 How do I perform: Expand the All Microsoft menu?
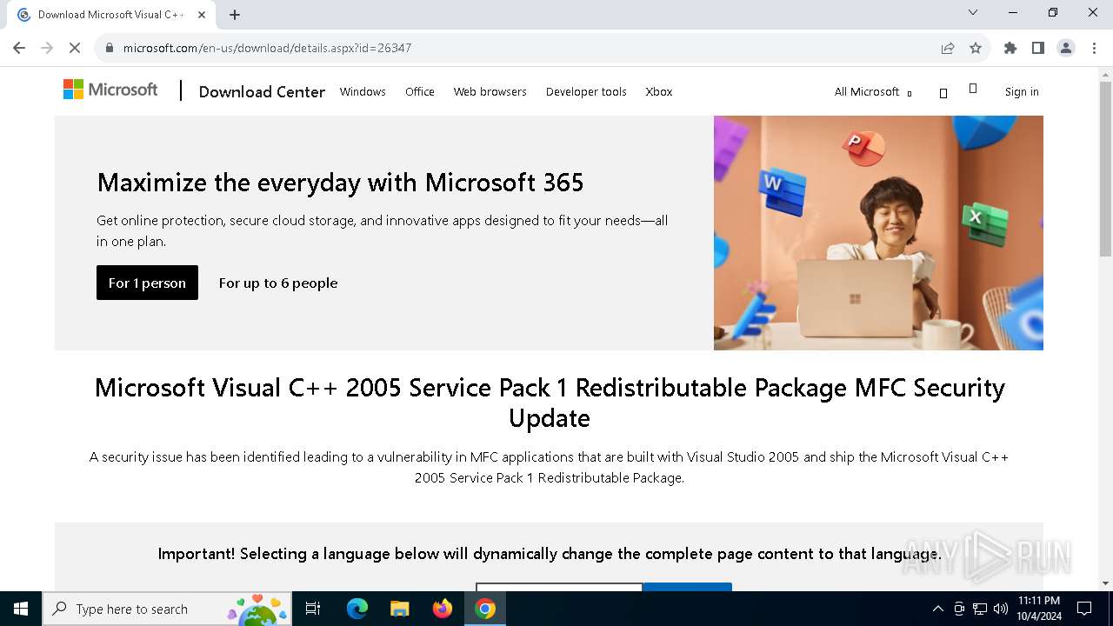pos(873,91)
